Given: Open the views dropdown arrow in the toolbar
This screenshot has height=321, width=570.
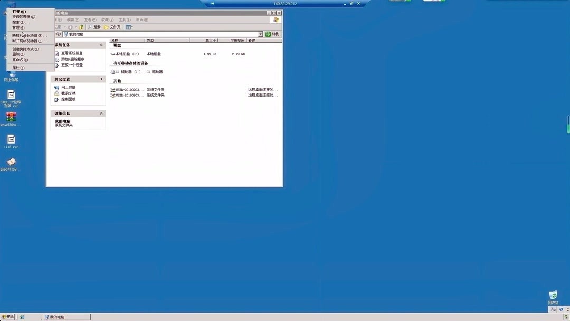Looking at the screenshot, I should [x=132, y=26].
